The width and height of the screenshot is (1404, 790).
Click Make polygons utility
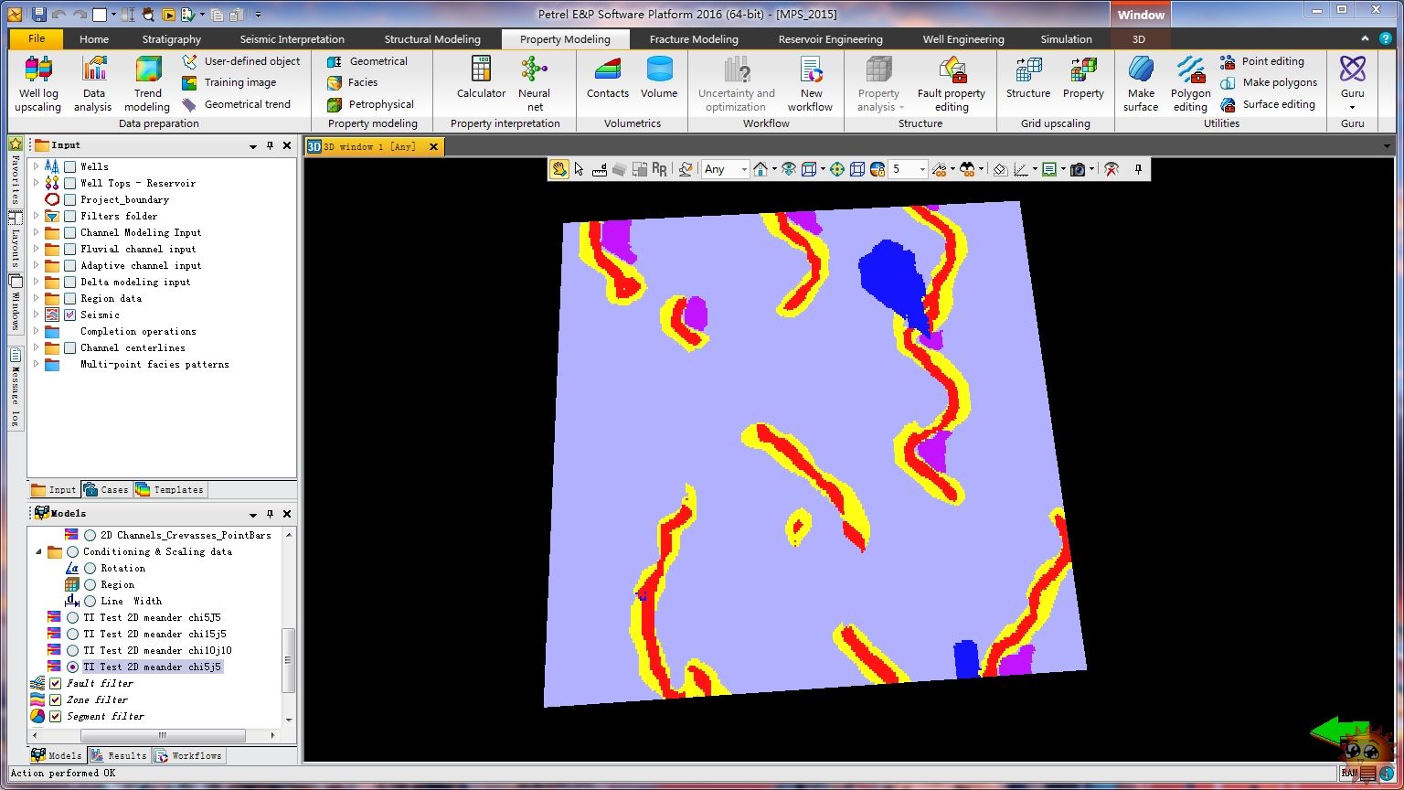pos(1269,82)
